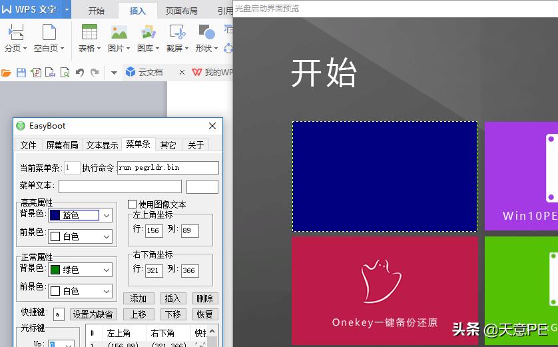Switch to EasyBoot 文本显示 tab

pos(102,145)
